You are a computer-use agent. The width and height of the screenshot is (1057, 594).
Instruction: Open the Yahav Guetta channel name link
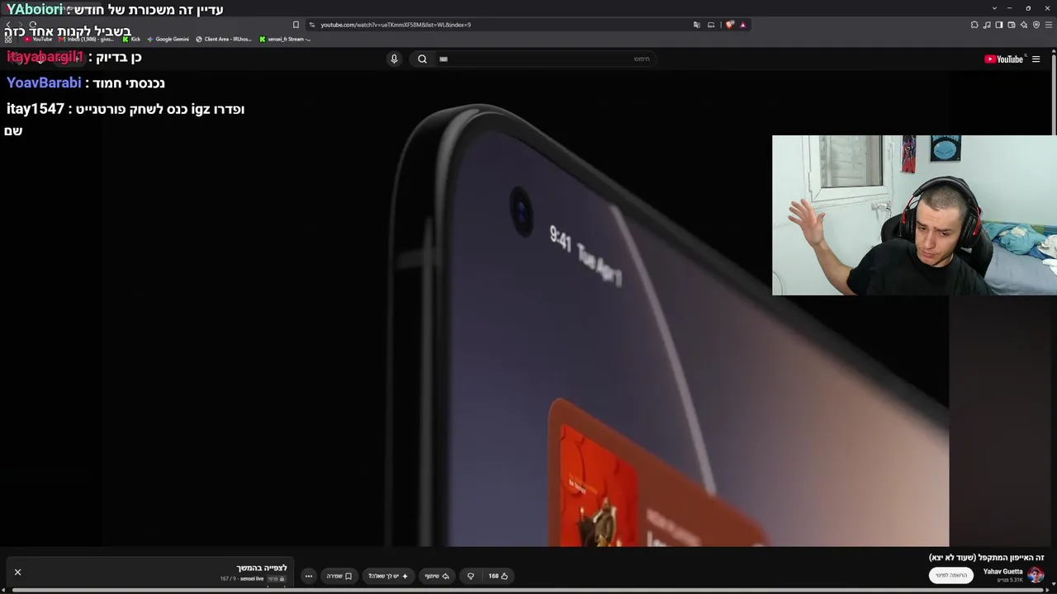pos(1002,571)
